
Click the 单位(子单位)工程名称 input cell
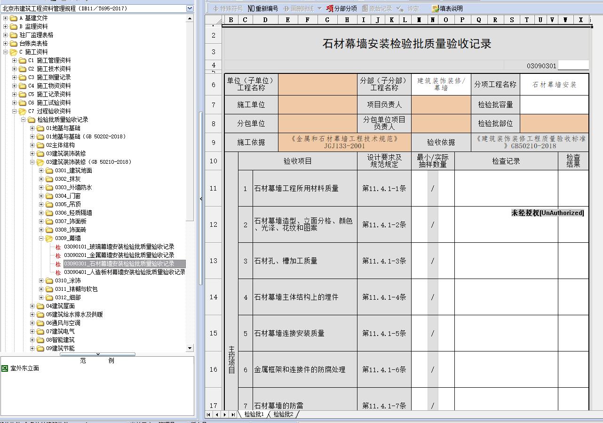[317, 85]
